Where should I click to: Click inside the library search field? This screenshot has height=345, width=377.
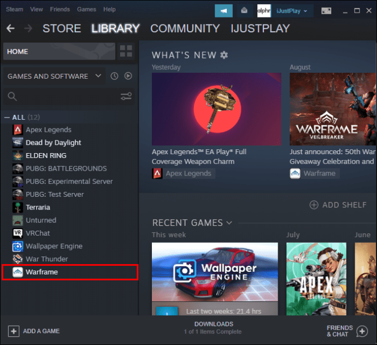pyautogui.click(x=68, y=96)
